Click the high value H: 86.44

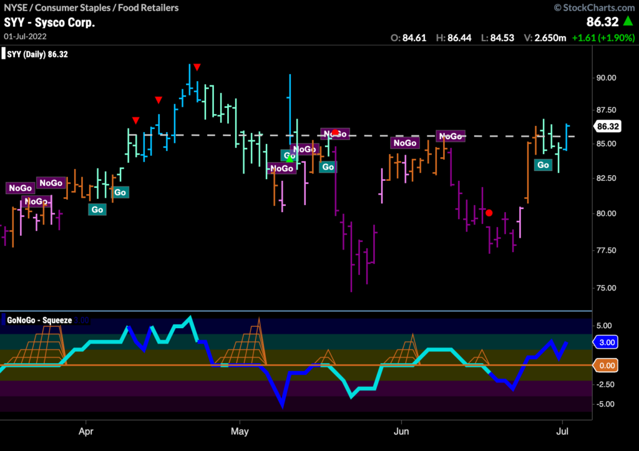(x=454, y=38)
